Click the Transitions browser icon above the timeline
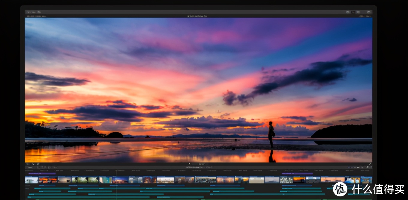This screenshot has height=200, width=408. click(x=371, y=167)
